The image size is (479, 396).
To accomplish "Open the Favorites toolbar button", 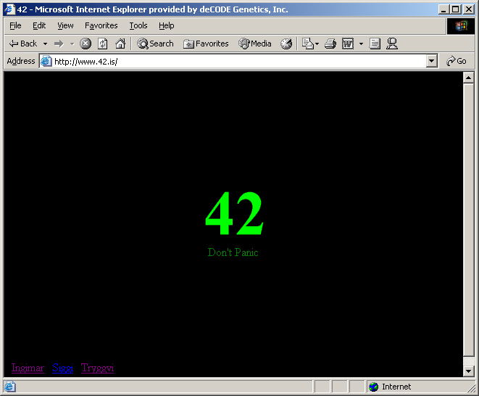I will (206, 44).
